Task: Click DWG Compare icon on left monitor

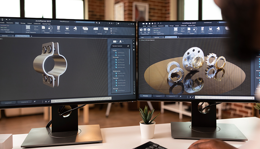Action: (43, 28)
